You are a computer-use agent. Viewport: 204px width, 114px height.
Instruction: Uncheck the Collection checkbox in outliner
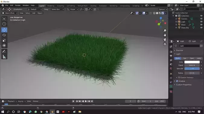point(176,16)
